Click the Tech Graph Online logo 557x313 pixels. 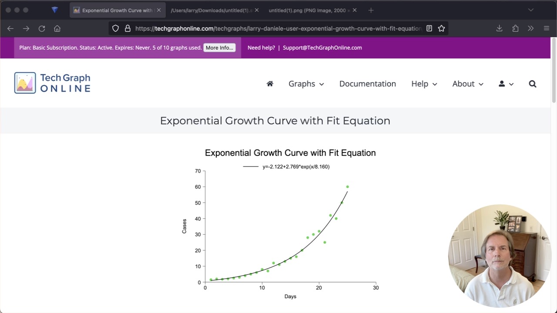coord(52,83)
